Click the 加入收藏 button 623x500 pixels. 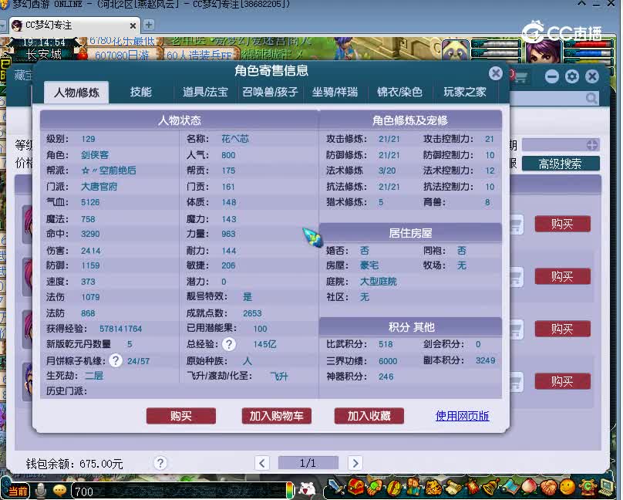tap(369, 416)
